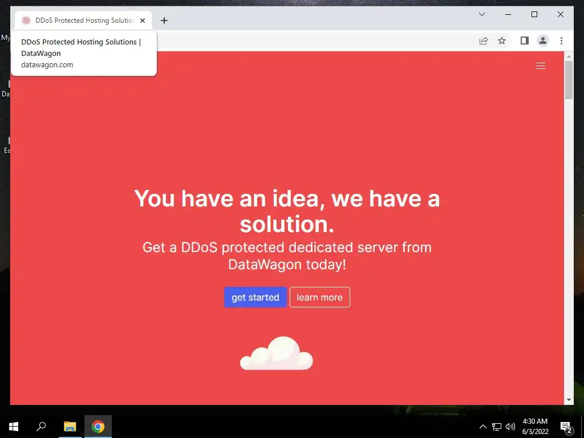Open a new Chrome tab
This screenshot has height=438, width=584.
[164, 21]
